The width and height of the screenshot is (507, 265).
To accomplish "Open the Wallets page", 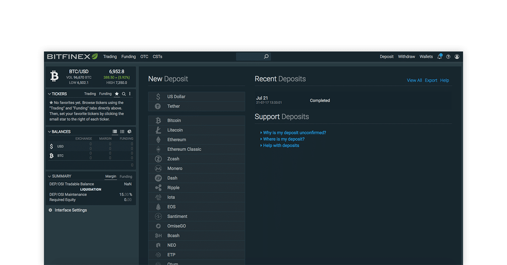I will click(426, 57).
